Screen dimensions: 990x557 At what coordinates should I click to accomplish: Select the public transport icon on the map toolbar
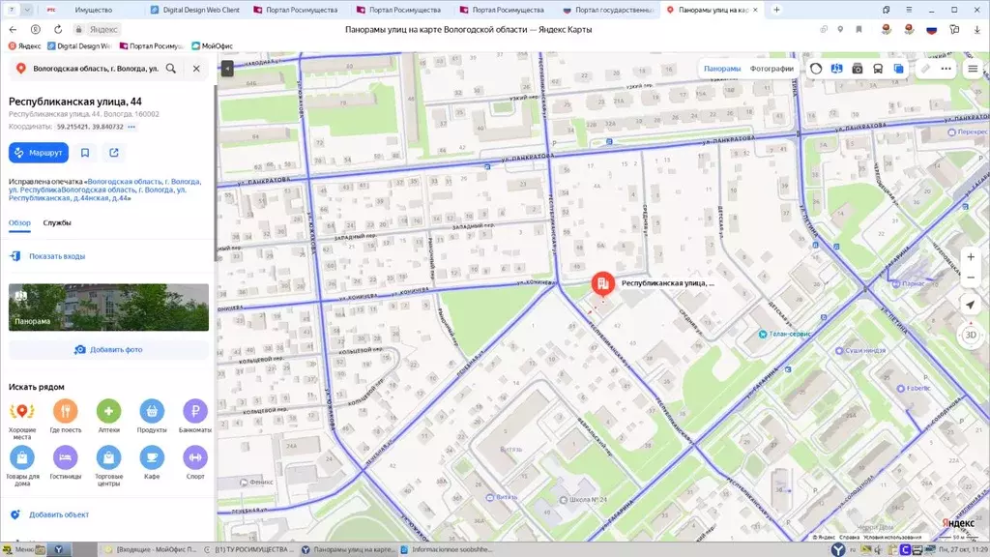pos(879,69)
